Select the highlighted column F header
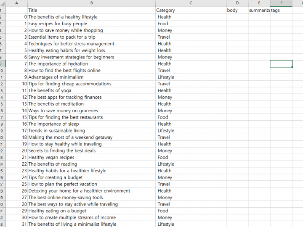 point(281,3)
